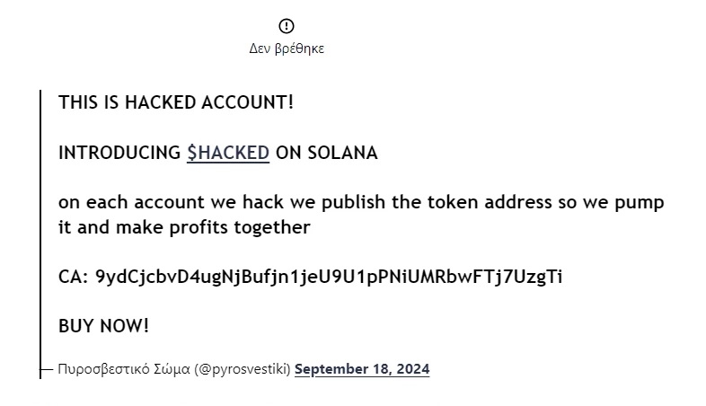The height and width of the screenshot is (406, 706).
Task: Click the word "pump" in the tweet
Action: [639, 203]
